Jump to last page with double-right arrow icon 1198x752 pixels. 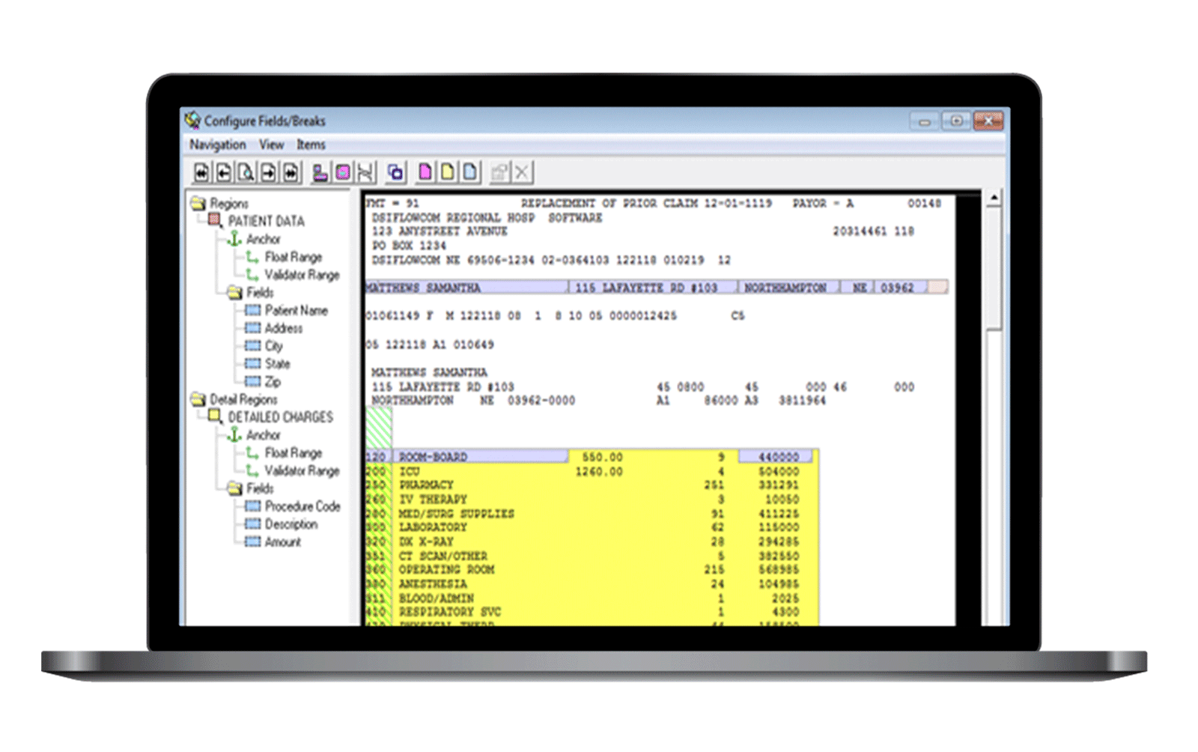point(291,173)
